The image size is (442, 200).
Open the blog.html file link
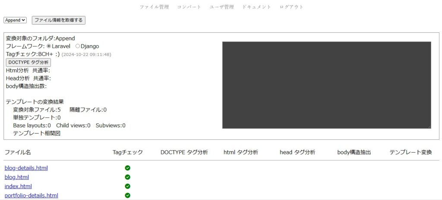pos(17,177)
